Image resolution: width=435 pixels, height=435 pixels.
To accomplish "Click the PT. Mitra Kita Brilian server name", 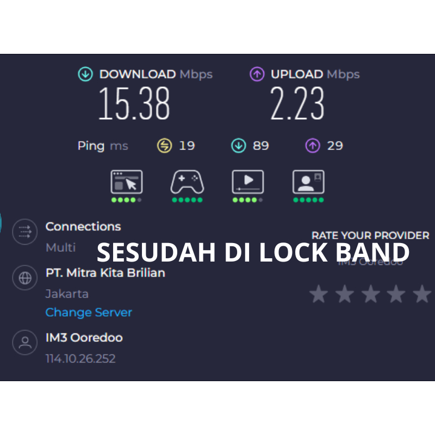I will tap(105, 273).
